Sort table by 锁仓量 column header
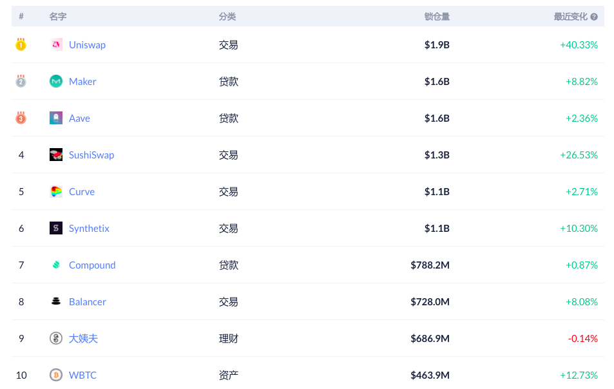Screen dimensions: 614x389 point(437,17)
